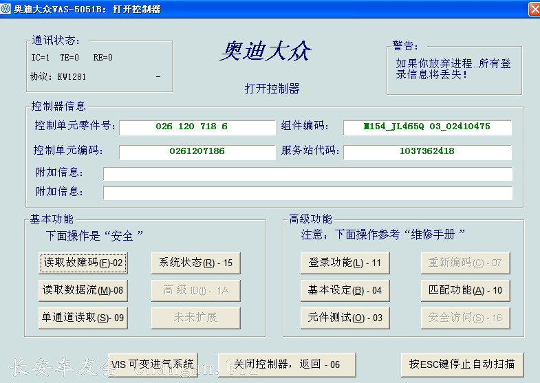540x383 pixels.
Task: Open 匹配功能(A) - 10
Action: click(x=465, y=290)
